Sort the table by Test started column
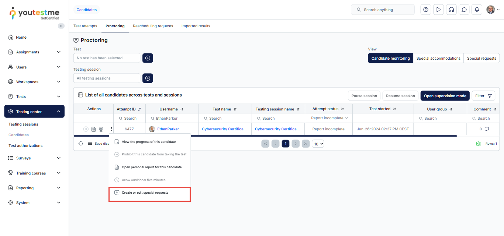Screen dimensions: 504x236 394,109
